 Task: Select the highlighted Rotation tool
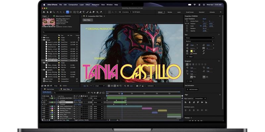click(68, 12)
